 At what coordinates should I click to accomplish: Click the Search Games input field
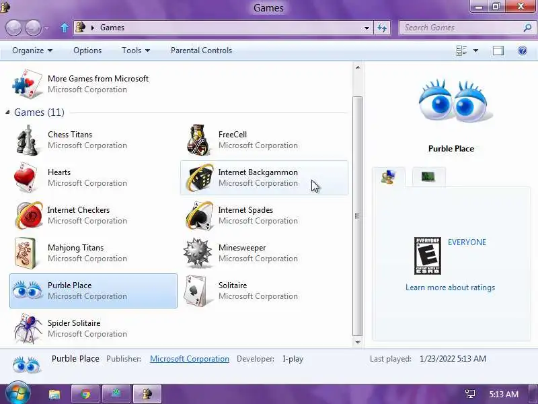(x=463, y=28)
